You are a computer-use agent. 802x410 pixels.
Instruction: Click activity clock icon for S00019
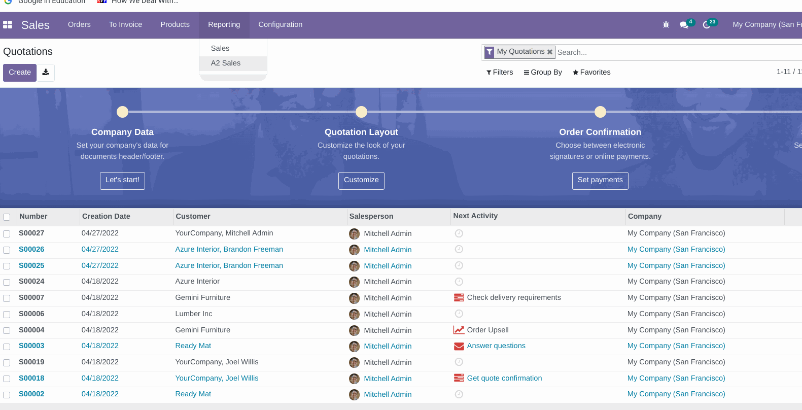point(459,362)
